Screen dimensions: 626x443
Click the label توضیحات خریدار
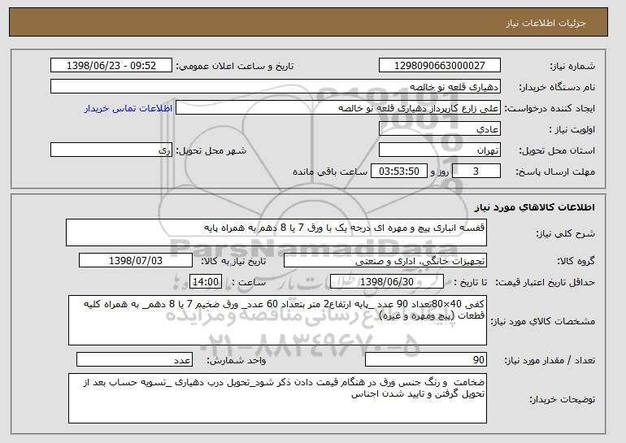click(x=562, y=399)
